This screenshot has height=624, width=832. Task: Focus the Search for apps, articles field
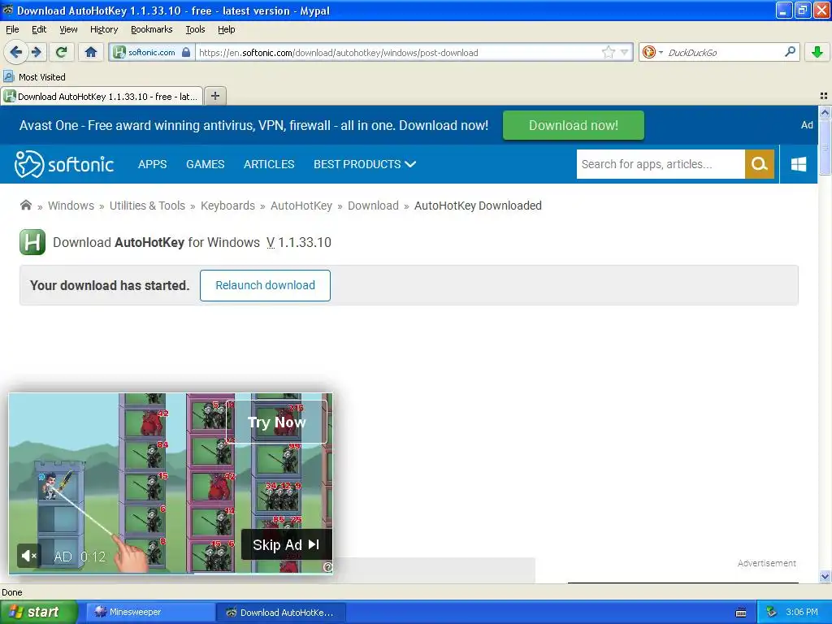point(661,164)
